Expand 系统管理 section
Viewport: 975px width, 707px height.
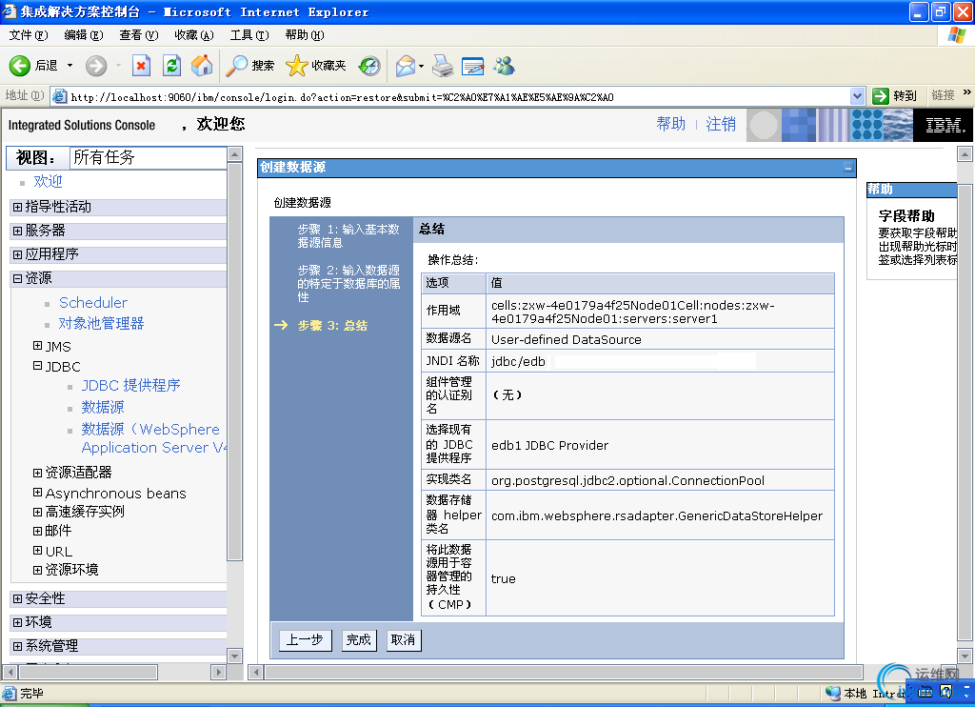[17, 646]
